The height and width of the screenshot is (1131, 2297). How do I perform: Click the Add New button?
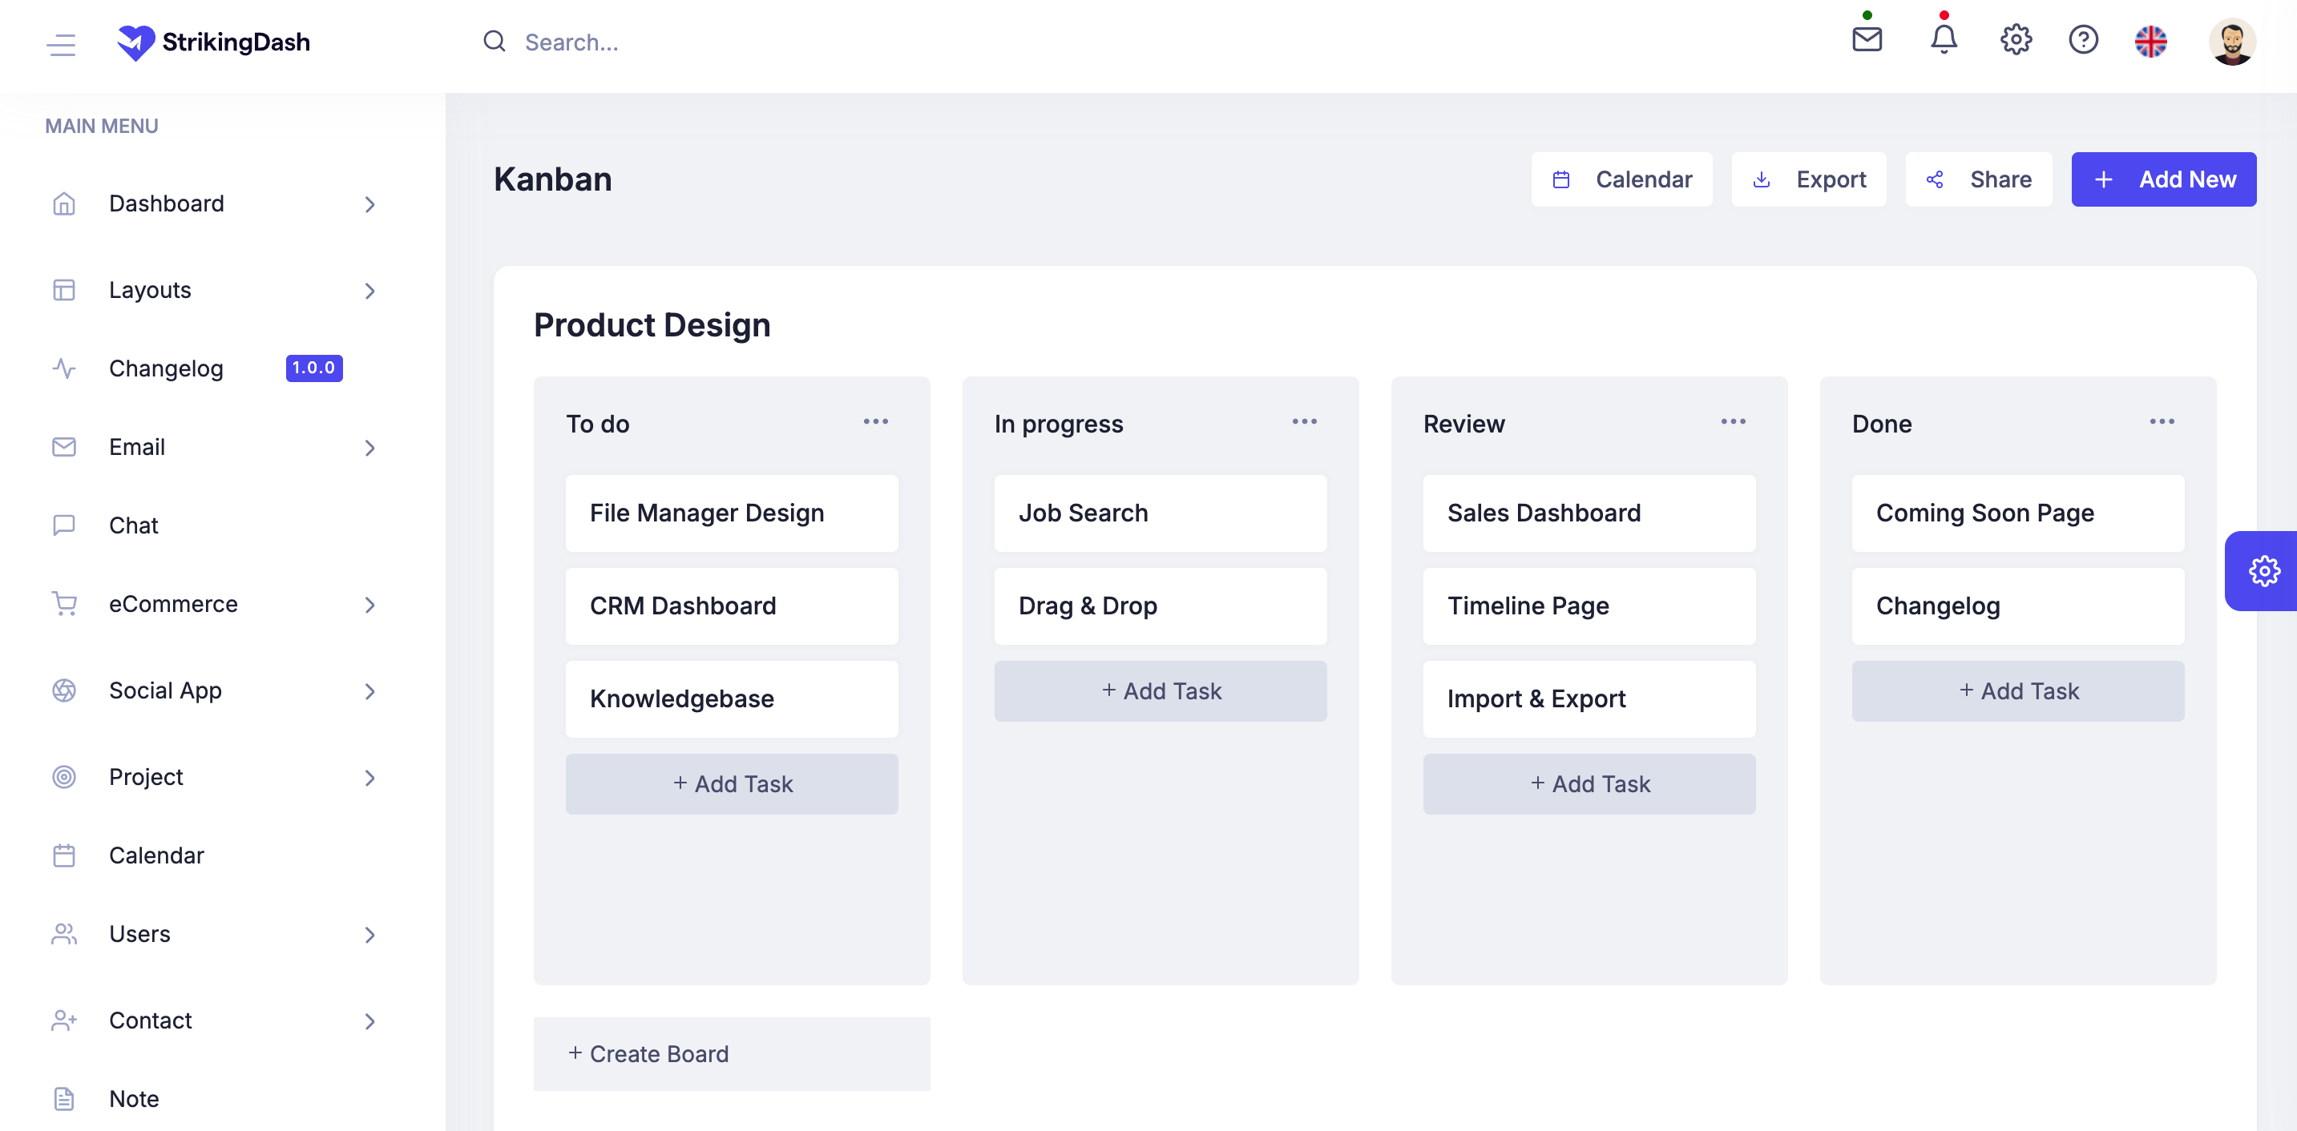click(x=2162, y=179)
